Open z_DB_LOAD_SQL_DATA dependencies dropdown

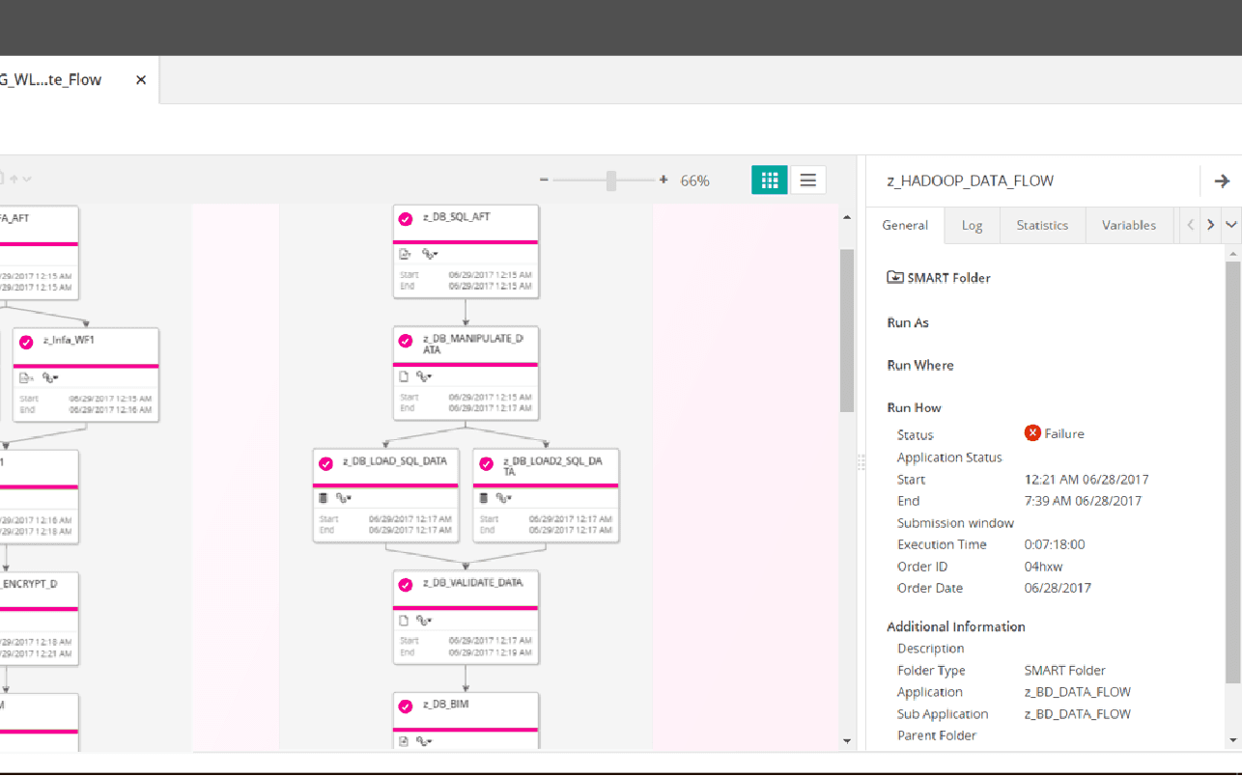point(343,498)
